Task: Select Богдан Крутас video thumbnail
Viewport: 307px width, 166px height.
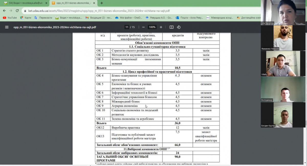Action: click(x=283, y=115)
